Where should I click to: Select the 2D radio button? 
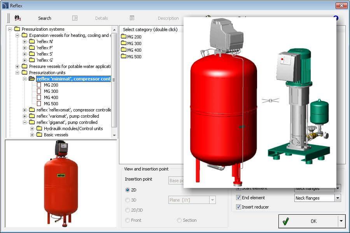point(128,190)
